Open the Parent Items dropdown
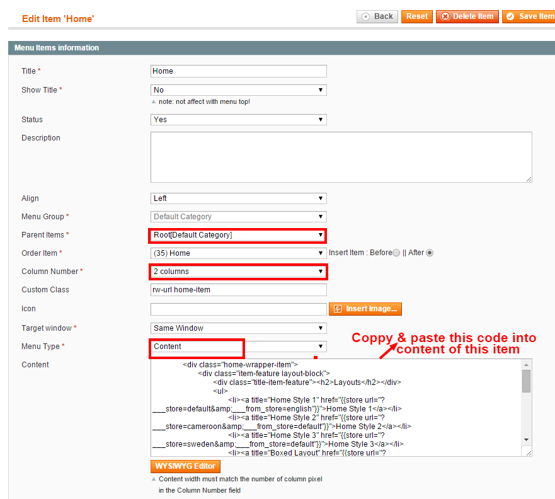555x499 pixels. coord(238,235)
